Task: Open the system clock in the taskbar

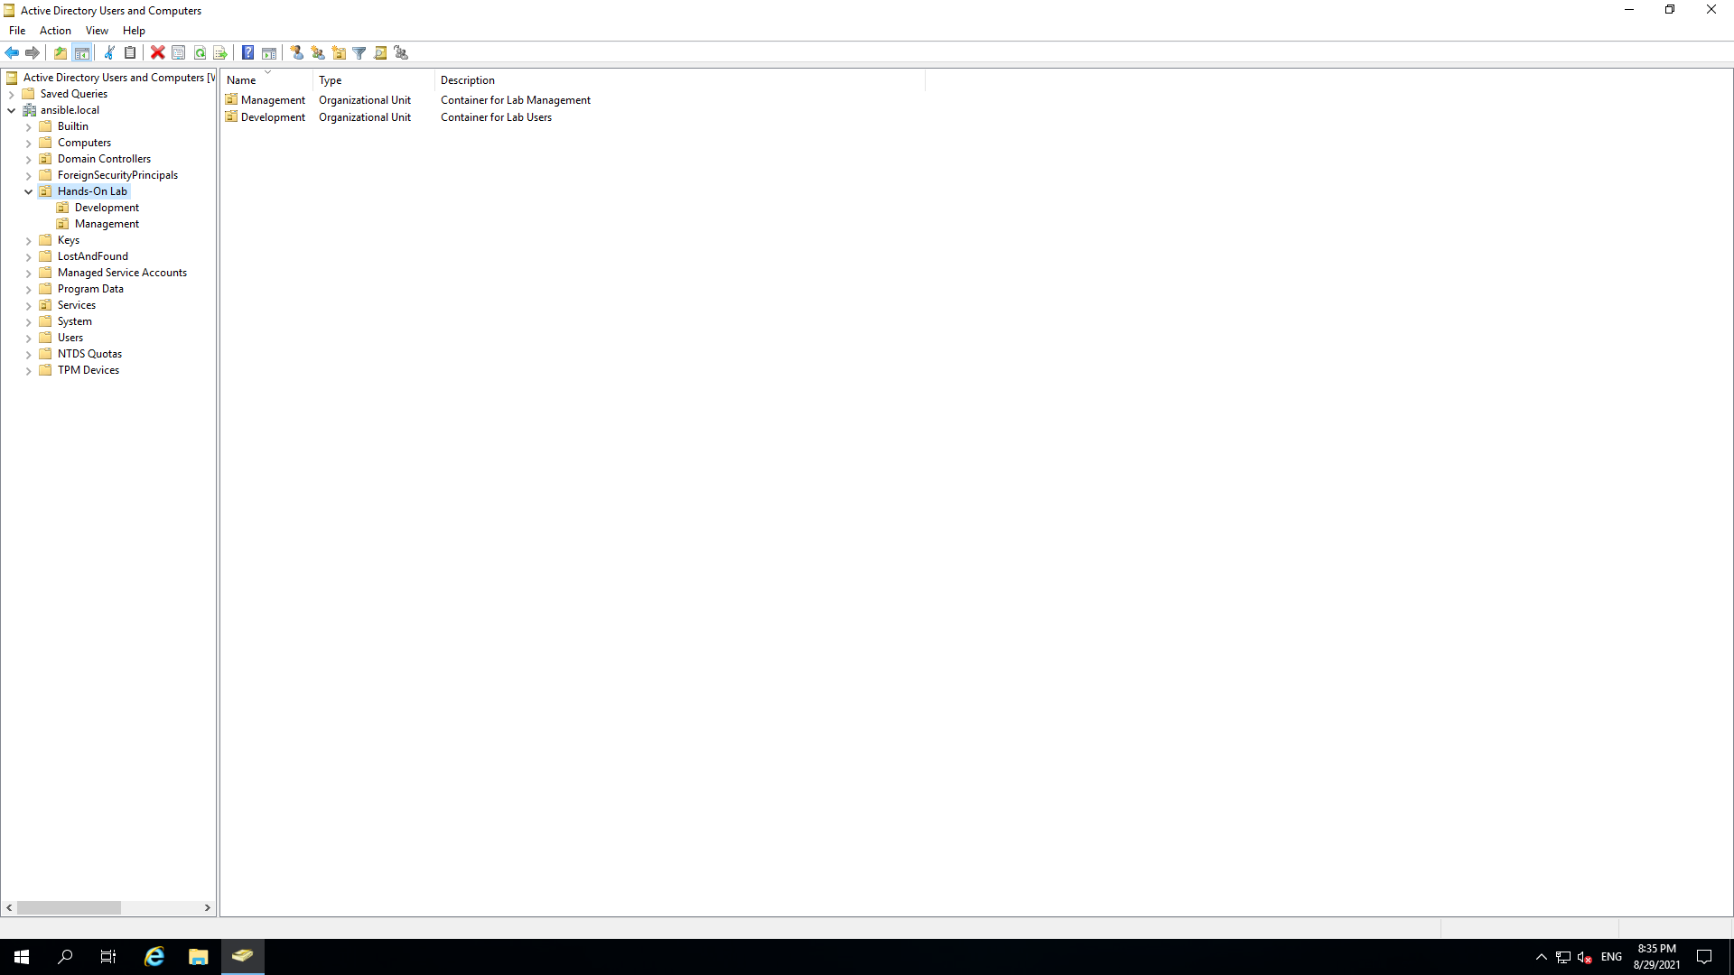Action: point(1656,956)
